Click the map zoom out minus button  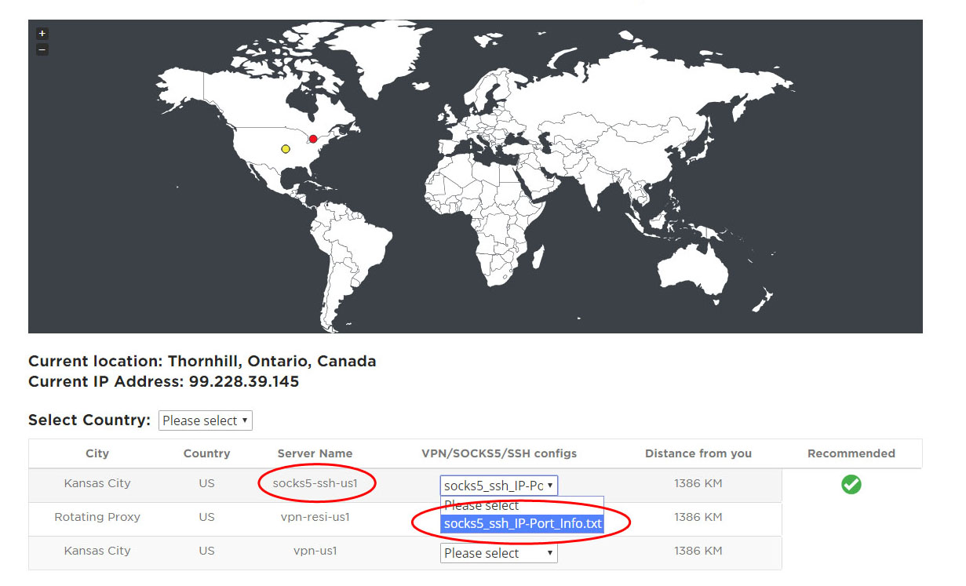pyautogui.click(x=42, y=49)
